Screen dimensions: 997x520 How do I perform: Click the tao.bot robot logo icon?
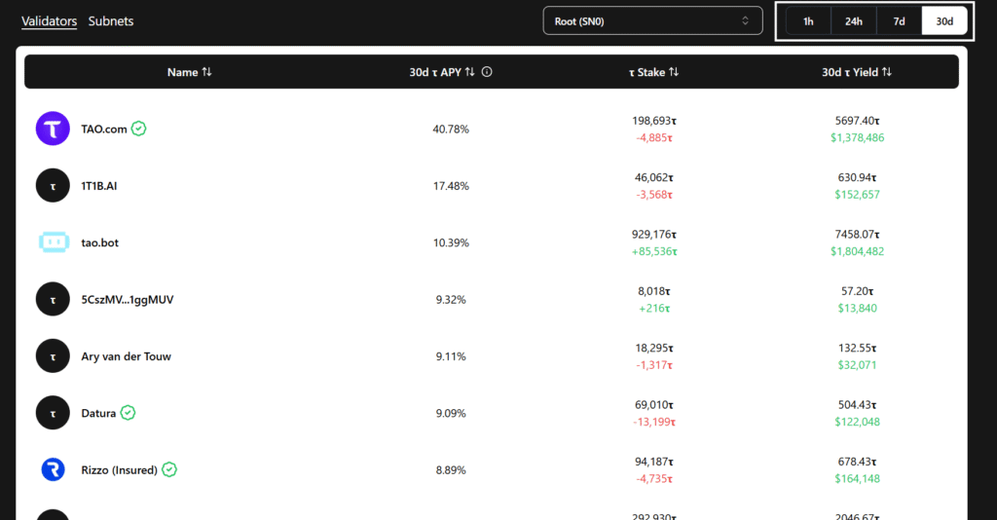(53, 242)
